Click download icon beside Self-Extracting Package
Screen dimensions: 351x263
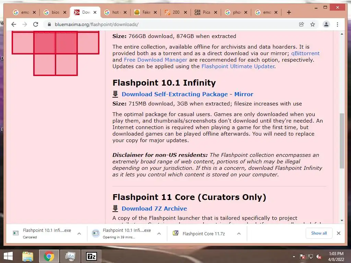(115, 94)
